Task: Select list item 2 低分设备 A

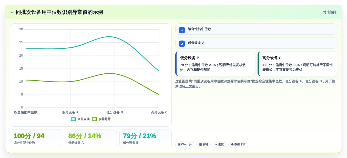Action: click(x=256, y=43)
